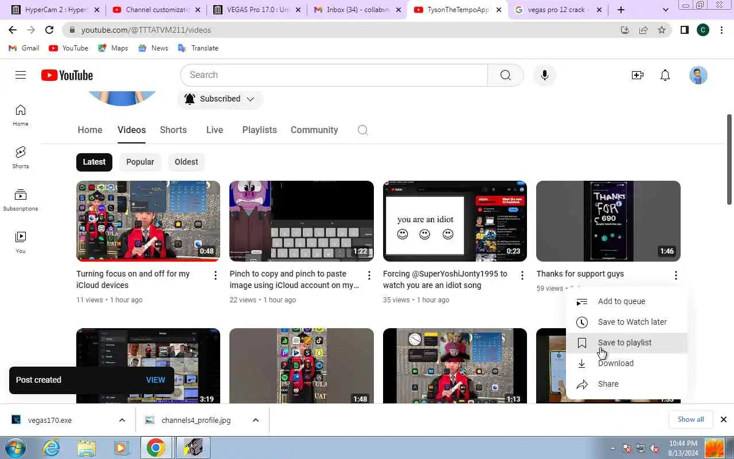The width and height of the screenshot is (734, 459).
Task: Switch to the channel Live tab
Action: tap(214, 130)
